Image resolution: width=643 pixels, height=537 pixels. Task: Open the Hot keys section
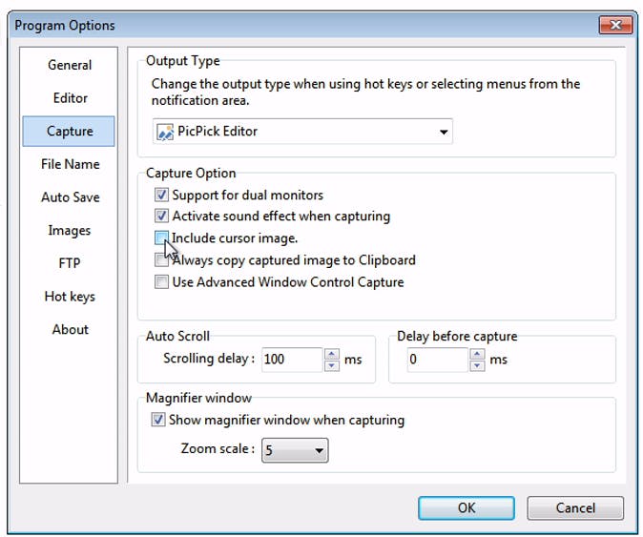pos(70,297)
